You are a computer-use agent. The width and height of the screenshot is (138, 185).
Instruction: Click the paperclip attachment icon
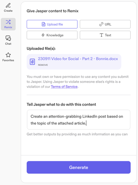pyautogui.click(x=32, y=62)
